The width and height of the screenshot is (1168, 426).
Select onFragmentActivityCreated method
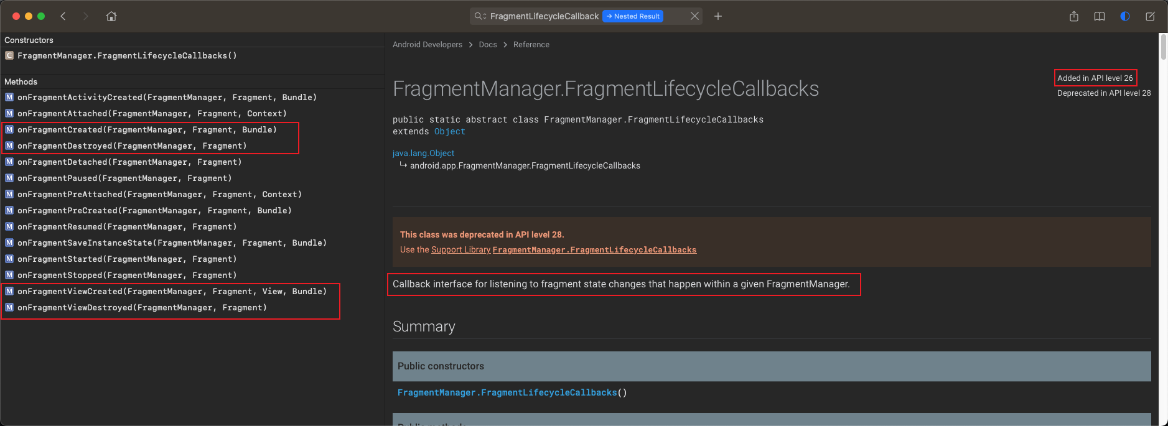192,98
